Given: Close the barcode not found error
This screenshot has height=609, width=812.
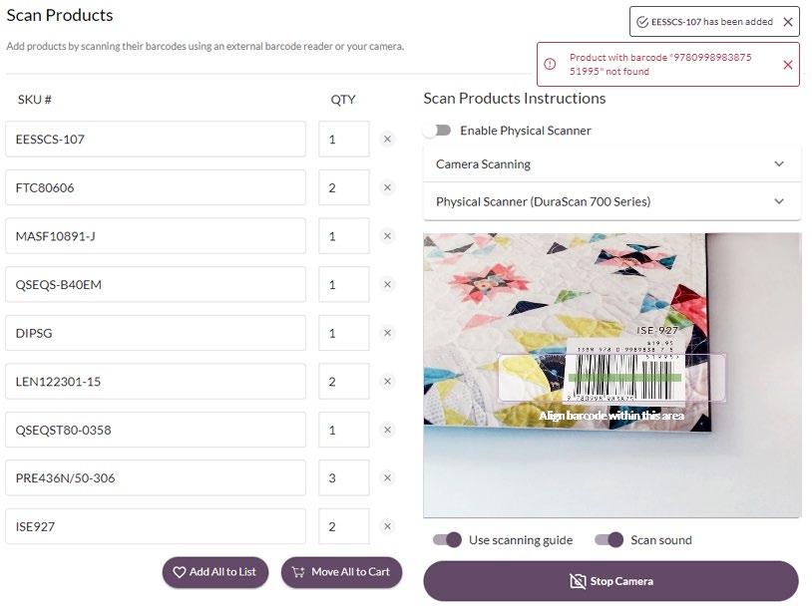Looking at the screenshot, I should point(788,65).
